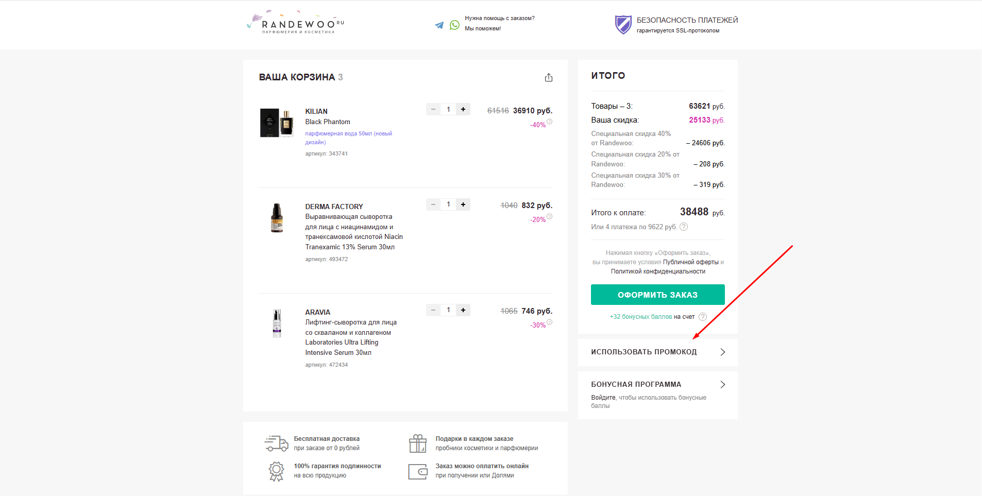Click info icon near Kilian -40% discount
This screenshot has height=496, width=982.
coord(550,122)
